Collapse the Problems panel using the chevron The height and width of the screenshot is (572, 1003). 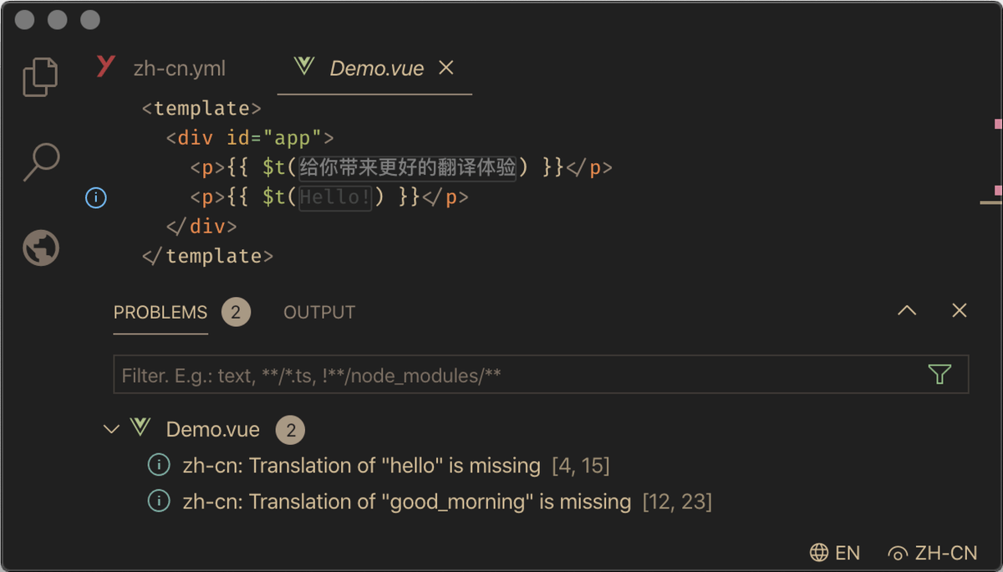(906, 310)
